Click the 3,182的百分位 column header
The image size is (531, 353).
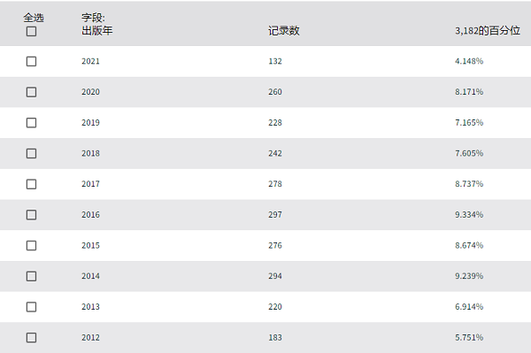488,31
